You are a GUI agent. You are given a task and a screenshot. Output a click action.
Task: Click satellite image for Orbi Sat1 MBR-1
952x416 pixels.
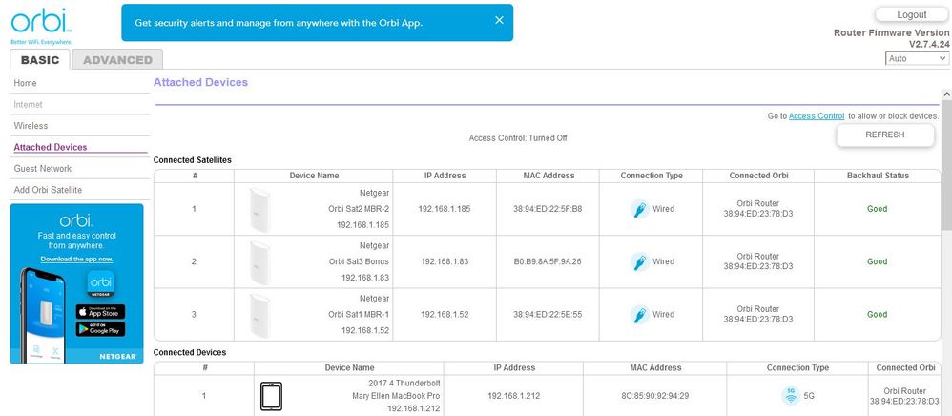pyautogui.click(x=259, y=315)
